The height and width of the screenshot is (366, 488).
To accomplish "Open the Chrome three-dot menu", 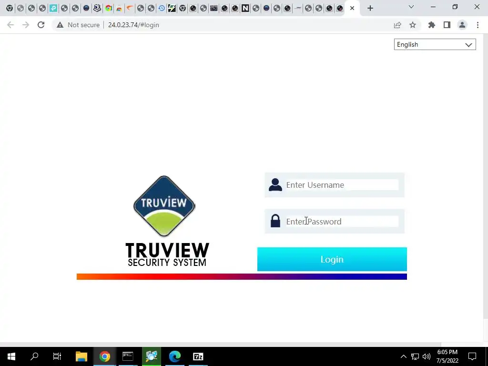I will tap(478, 25).
